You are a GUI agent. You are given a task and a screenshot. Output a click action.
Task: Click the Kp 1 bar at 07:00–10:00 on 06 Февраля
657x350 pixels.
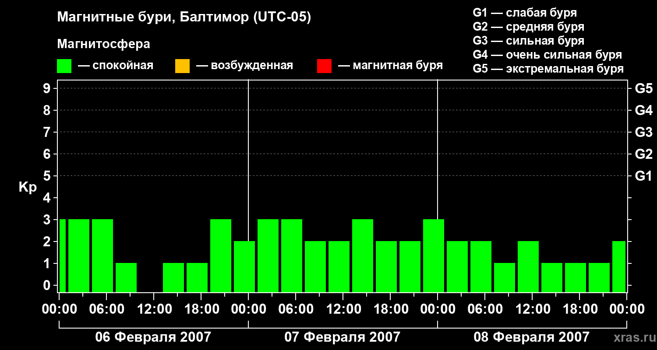(x=126, y=277)
